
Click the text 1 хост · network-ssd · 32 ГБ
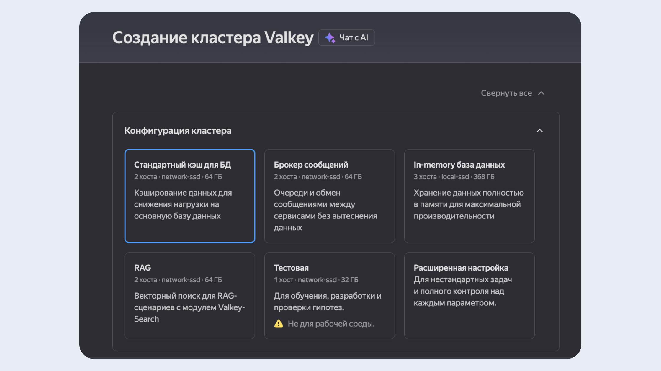[x=316, y=280]
